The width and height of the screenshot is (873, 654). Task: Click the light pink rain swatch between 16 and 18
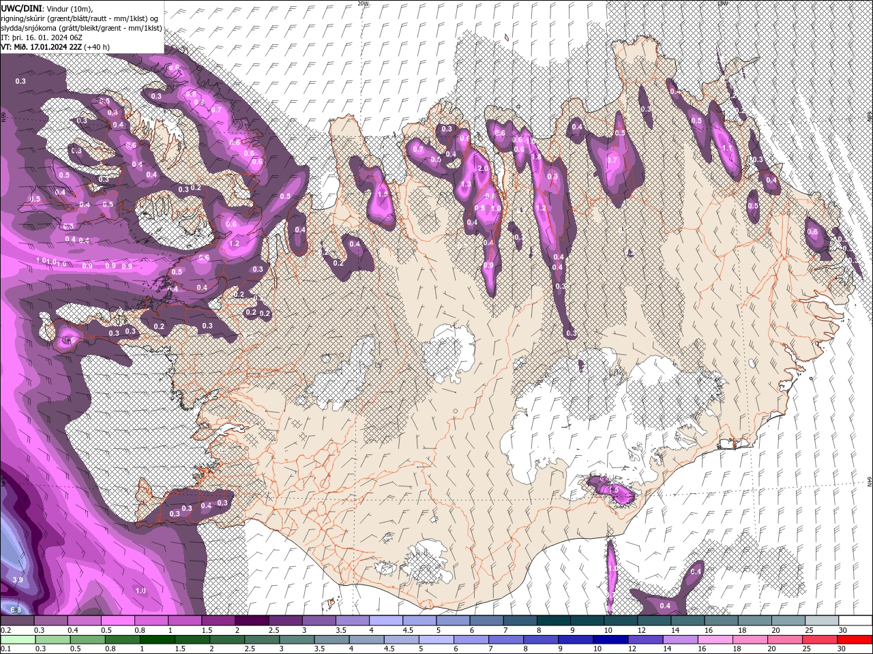click(715, 640)
